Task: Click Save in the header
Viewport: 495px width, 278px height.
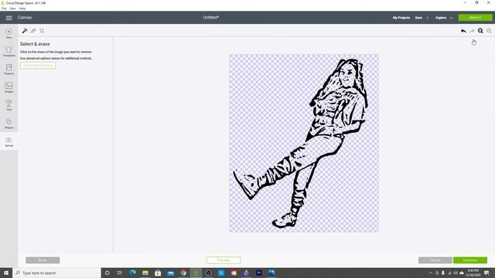Action: pyautogui.click(x=418, y=18)
